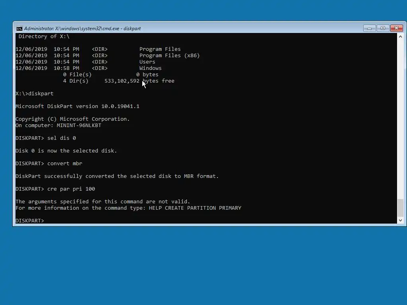The height and width of the screenshot is (305, 407).
Task: Click the 'Program Files (x86)' directory entry
Action: click(169, 56)
